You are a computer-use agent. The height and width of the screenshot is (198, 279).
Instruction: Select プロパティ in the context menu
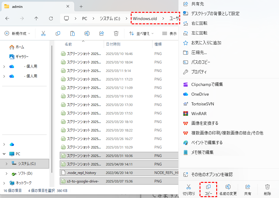pyautogui.click(x=199, y=72)
